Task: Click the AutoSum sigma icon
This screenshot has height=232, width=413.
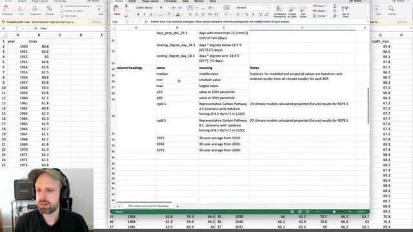Action: [335, 6]
